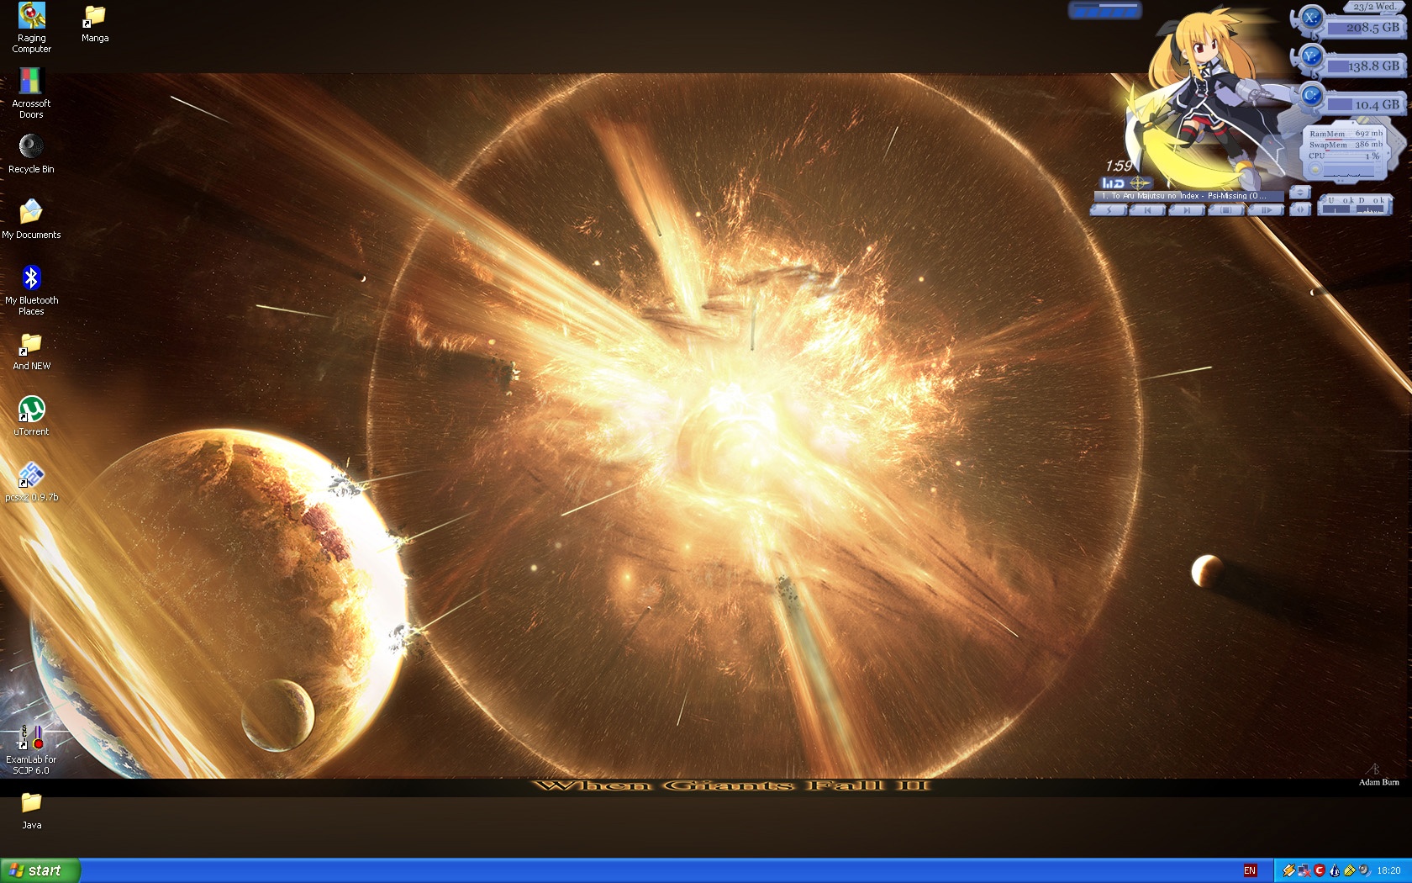Click the blue water drop tray icon

(1335, 870)
